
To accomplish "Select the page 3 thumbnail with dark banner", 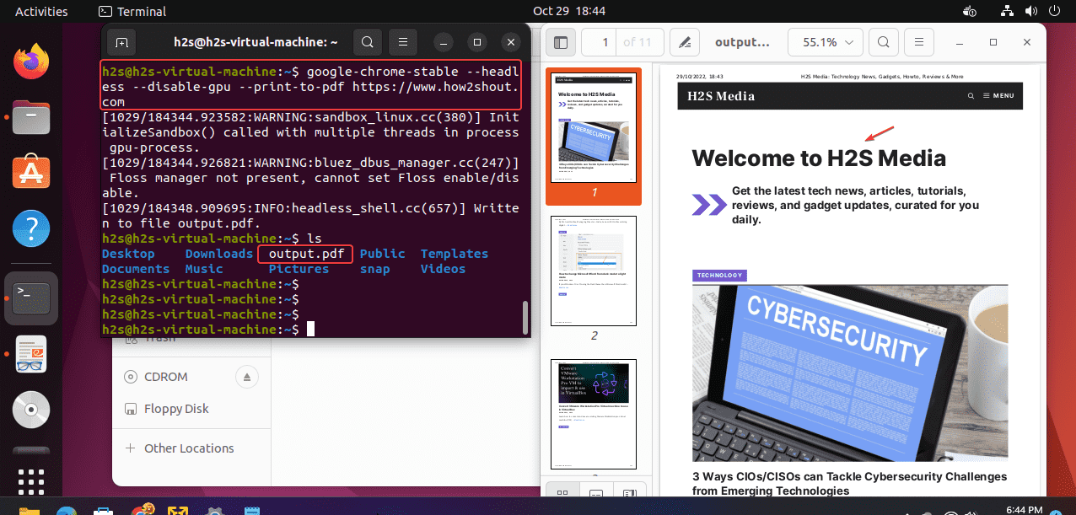I will [x=594, y=414].
